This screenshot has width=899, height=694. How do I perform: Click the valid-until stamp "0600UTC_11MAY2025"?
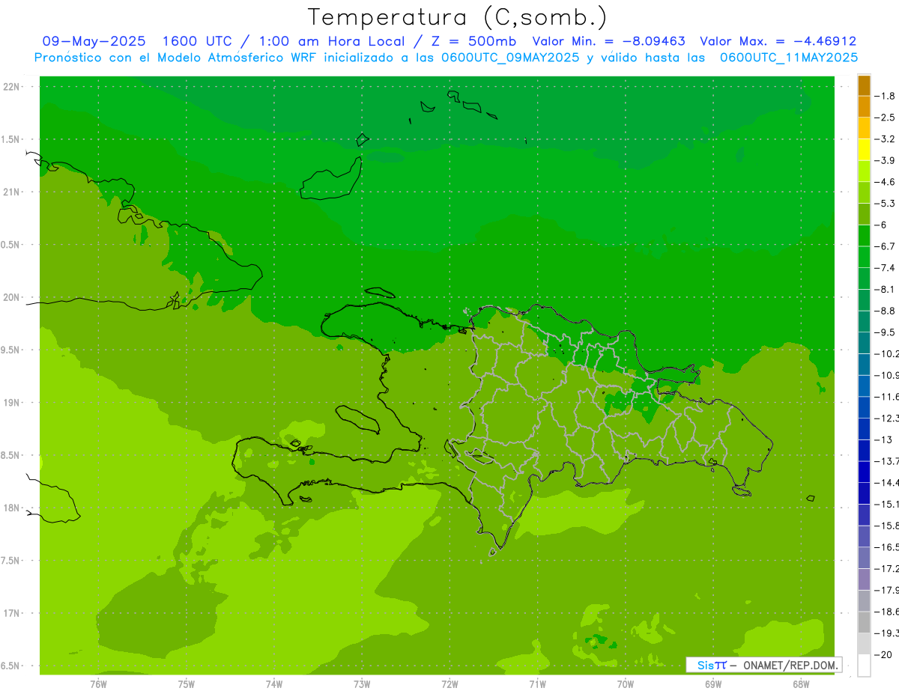coord(788,58)
